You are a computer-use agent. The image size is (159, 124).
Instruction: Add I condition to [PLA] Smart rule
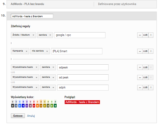click(151, 51)
